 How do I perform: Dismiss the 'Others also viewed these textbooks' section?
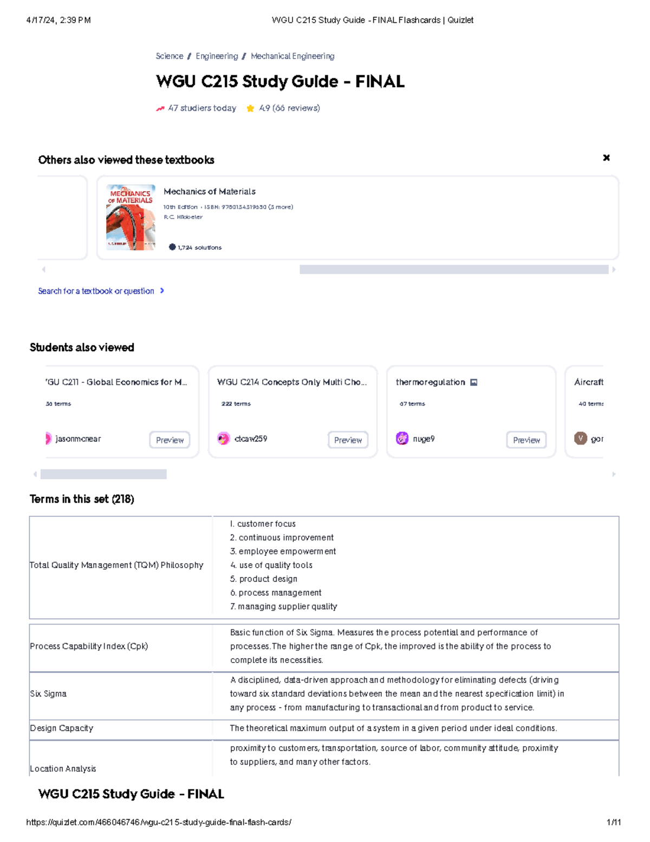pos(607,158)
